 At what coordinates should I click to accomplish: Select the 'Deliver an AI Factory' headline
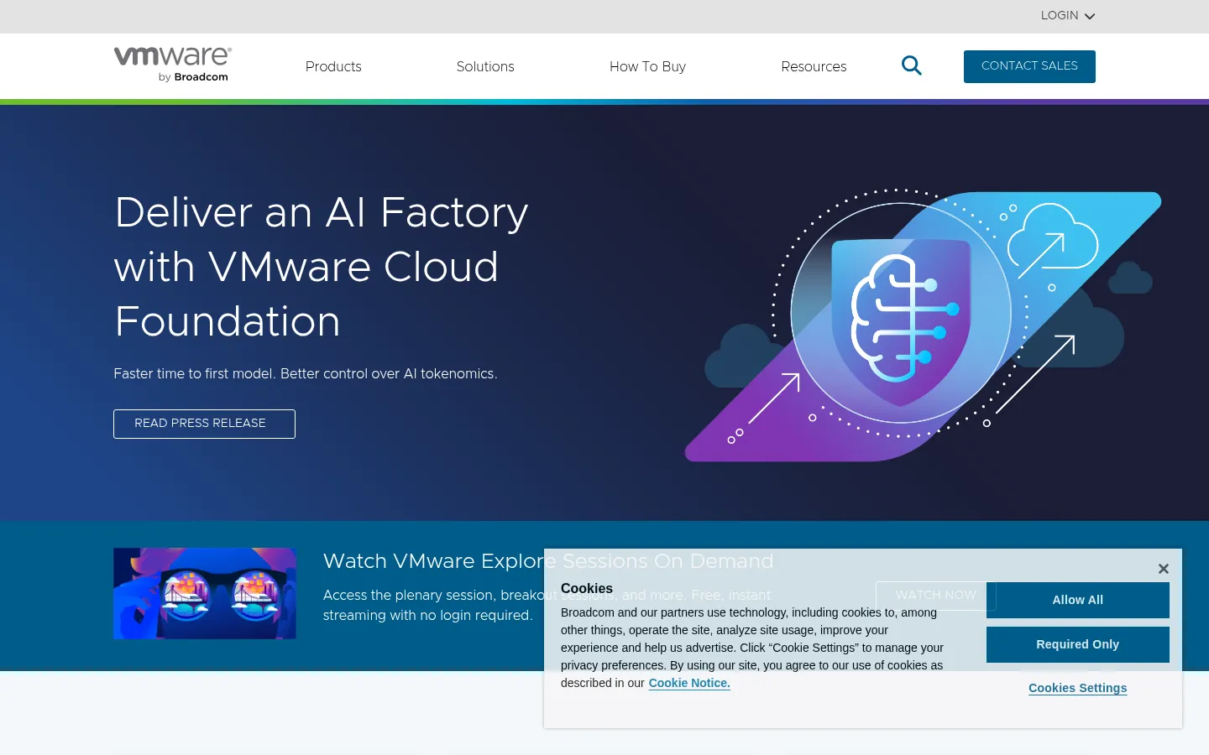click(x=322, y=267)
